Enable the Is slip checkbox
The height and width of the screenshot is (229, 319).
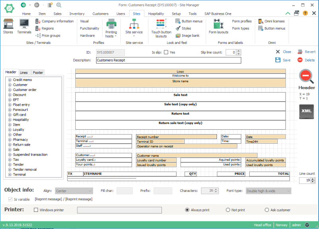[166, 52]
